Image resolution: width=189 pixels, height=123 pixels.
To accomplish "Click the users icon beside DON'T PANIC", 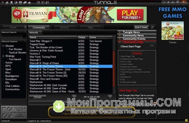I will 152,27.
